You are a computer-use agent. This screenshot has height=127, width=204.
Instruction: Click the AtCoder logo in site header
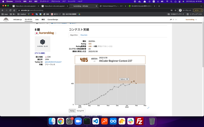[6, 19]
